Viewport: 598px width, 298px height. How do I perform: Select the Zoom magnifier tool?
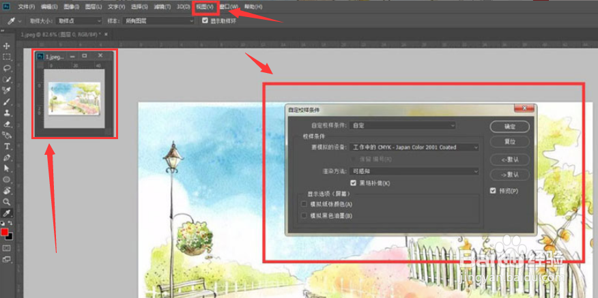click(6, 202)
